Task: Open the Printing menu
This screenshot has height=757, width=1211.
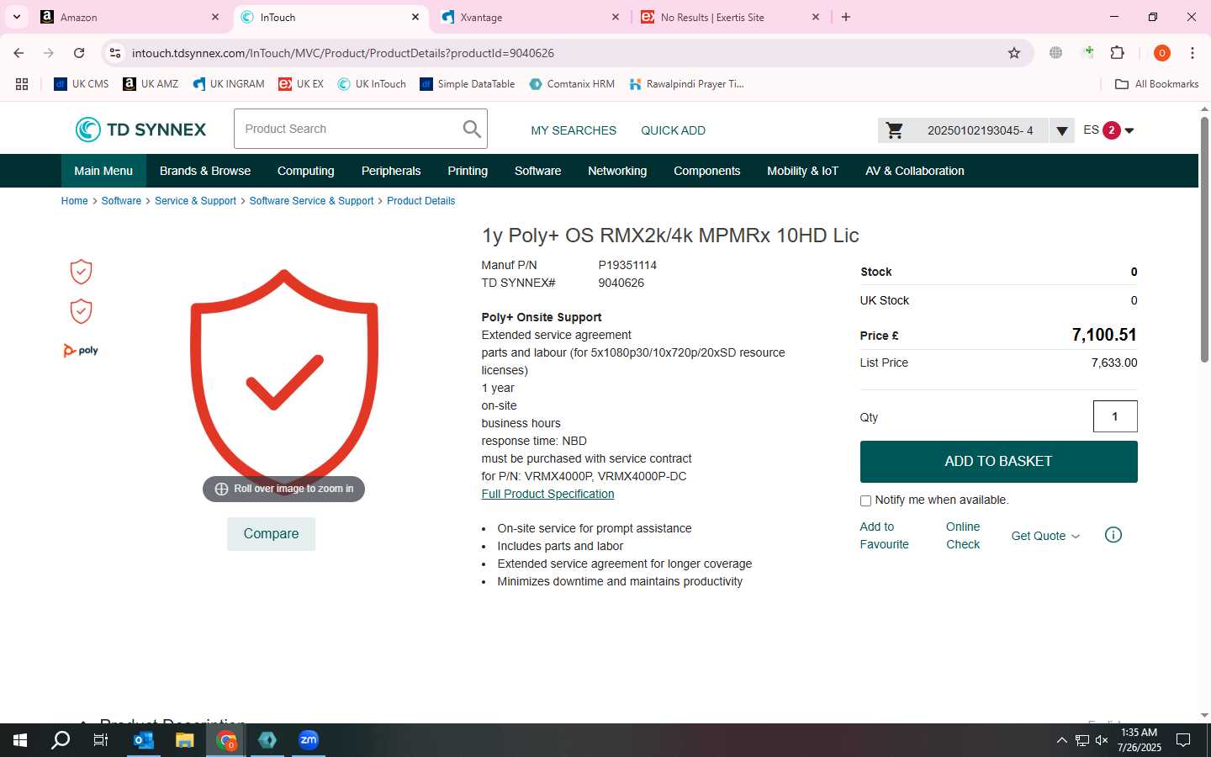Action: pyautogui.click(x=468, y=171)
